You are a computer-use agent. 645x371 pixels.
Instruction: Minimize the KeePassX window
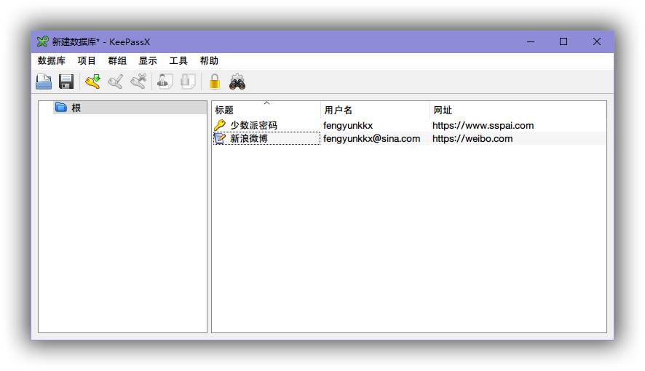[531, 41]
